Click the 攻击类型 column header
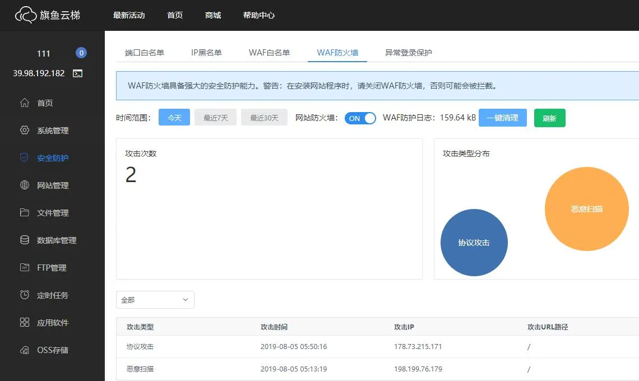639x381 pixels. click(140, 327)
